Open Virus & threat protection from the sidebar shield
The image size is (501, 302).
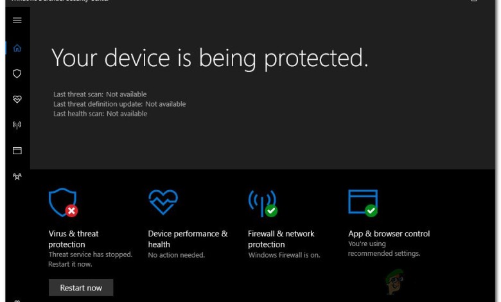click(17, 74)
